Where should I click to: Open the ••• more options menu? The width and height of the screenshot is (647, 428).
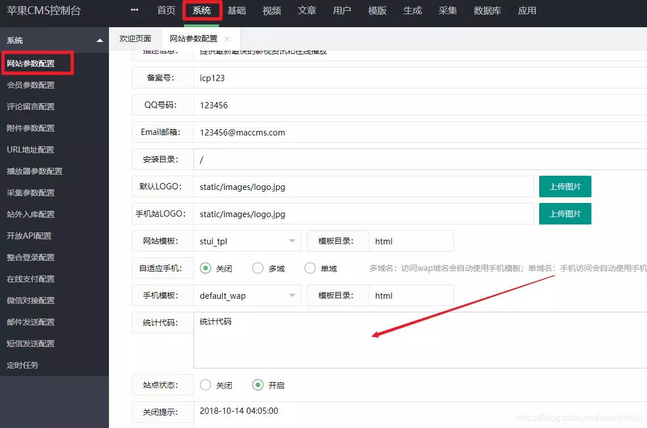click(x=134, y=10)
